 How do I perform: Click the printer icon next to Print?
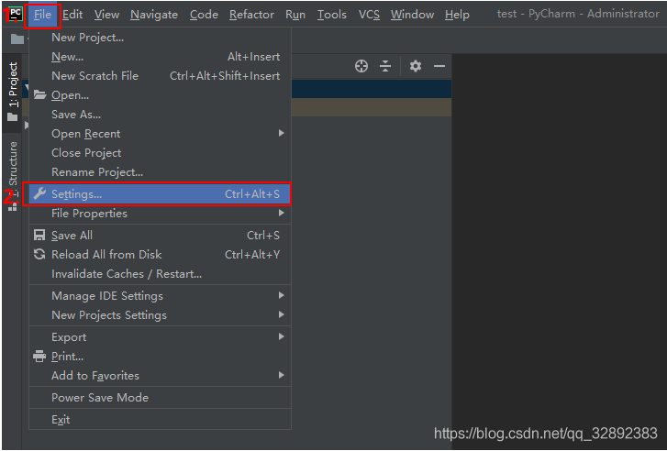click(x=39, y=357)
